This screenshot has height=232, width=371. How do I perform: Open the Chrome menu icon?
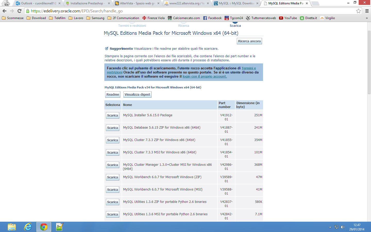coord(367,11)
